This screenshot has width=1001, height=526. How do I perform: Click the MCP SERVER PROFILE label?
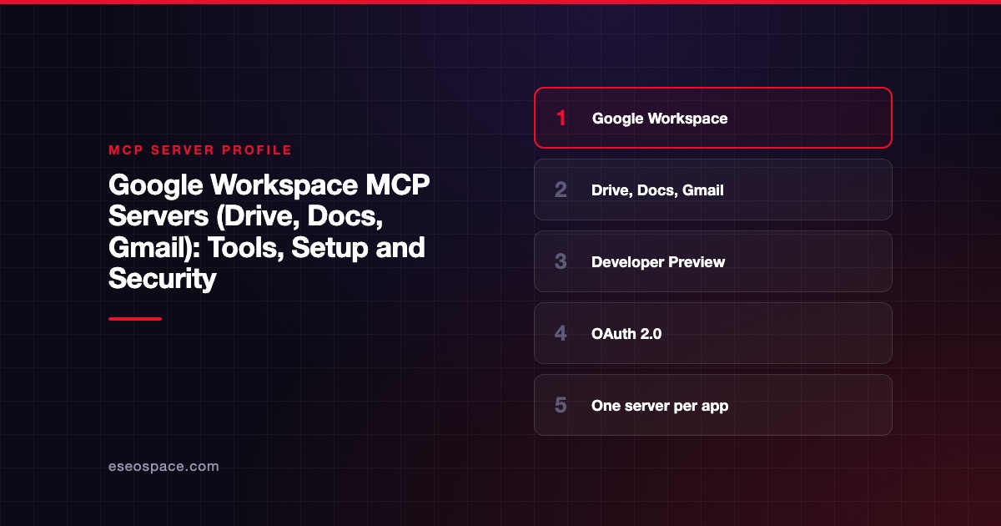pos(200,150)
